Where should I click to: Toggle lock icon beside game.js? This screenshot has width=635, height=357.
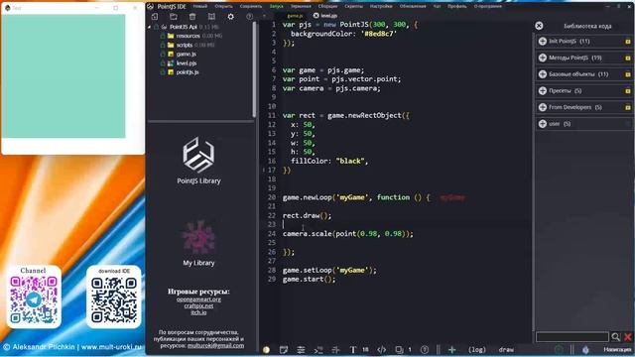163,54
